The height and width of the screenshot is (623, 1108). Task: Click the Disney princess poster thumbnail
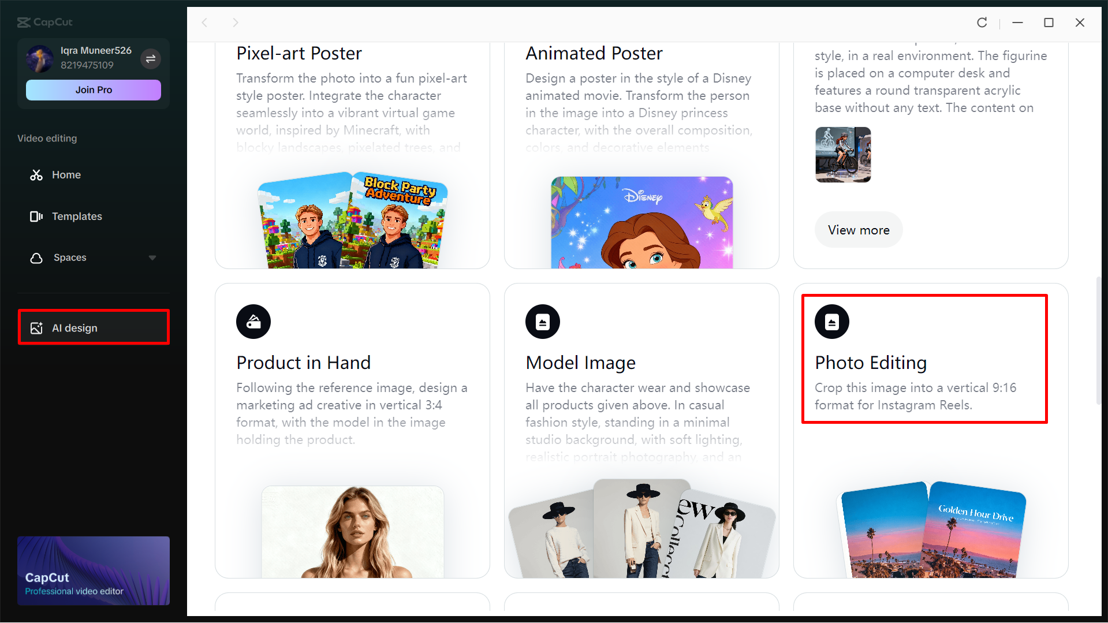point(641,222)
